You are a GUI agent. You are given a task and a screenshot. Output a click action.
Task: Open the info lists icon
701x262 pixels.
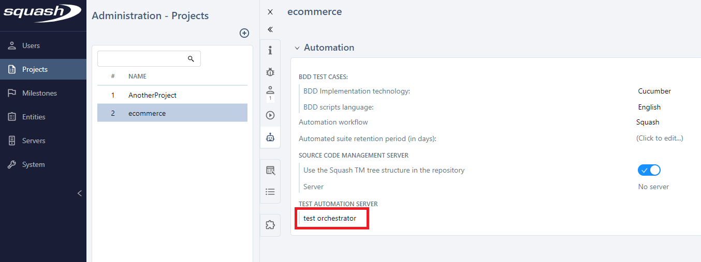tap(270, 192)
